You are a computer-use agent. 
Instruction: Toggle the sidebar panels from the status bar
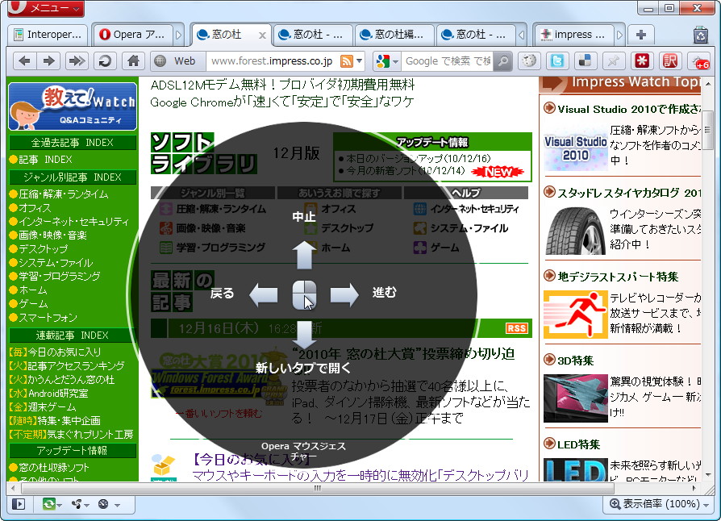18,503
